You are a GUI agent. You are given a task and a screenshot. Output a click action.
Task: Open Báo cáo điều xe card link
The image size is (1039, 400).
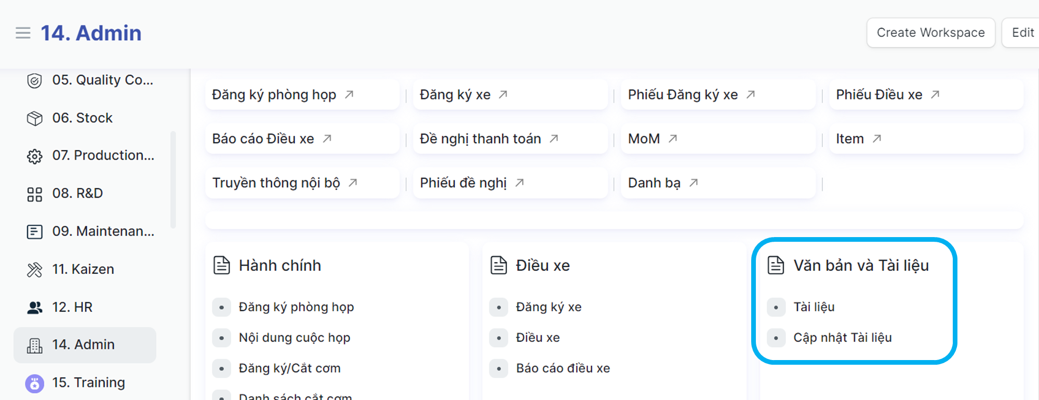[x=563, y=368]
